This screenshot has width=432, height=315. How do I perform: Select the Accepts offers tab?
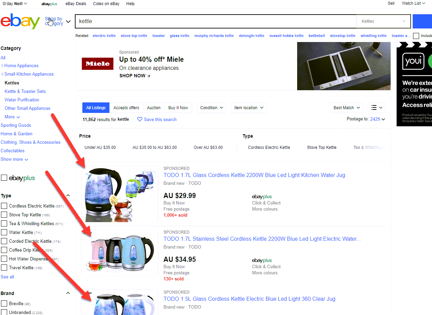[x=126, y=108]
